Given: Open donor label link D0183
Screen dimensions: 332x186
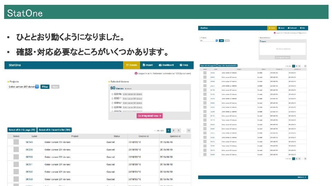Looking at the screenshot, I should pyautogui.click(x=29, y=179).
